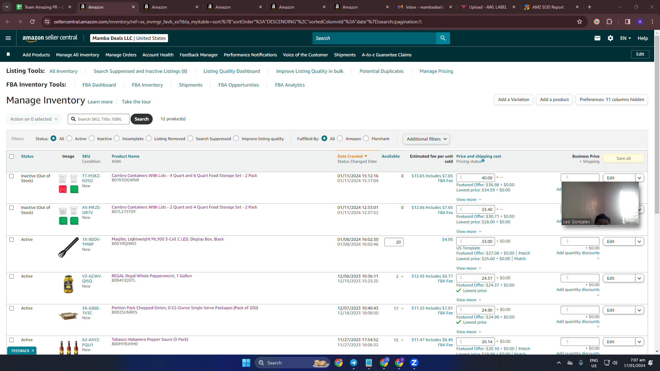
Task: Open the messages envelope icon
Action: click(597, 38)
